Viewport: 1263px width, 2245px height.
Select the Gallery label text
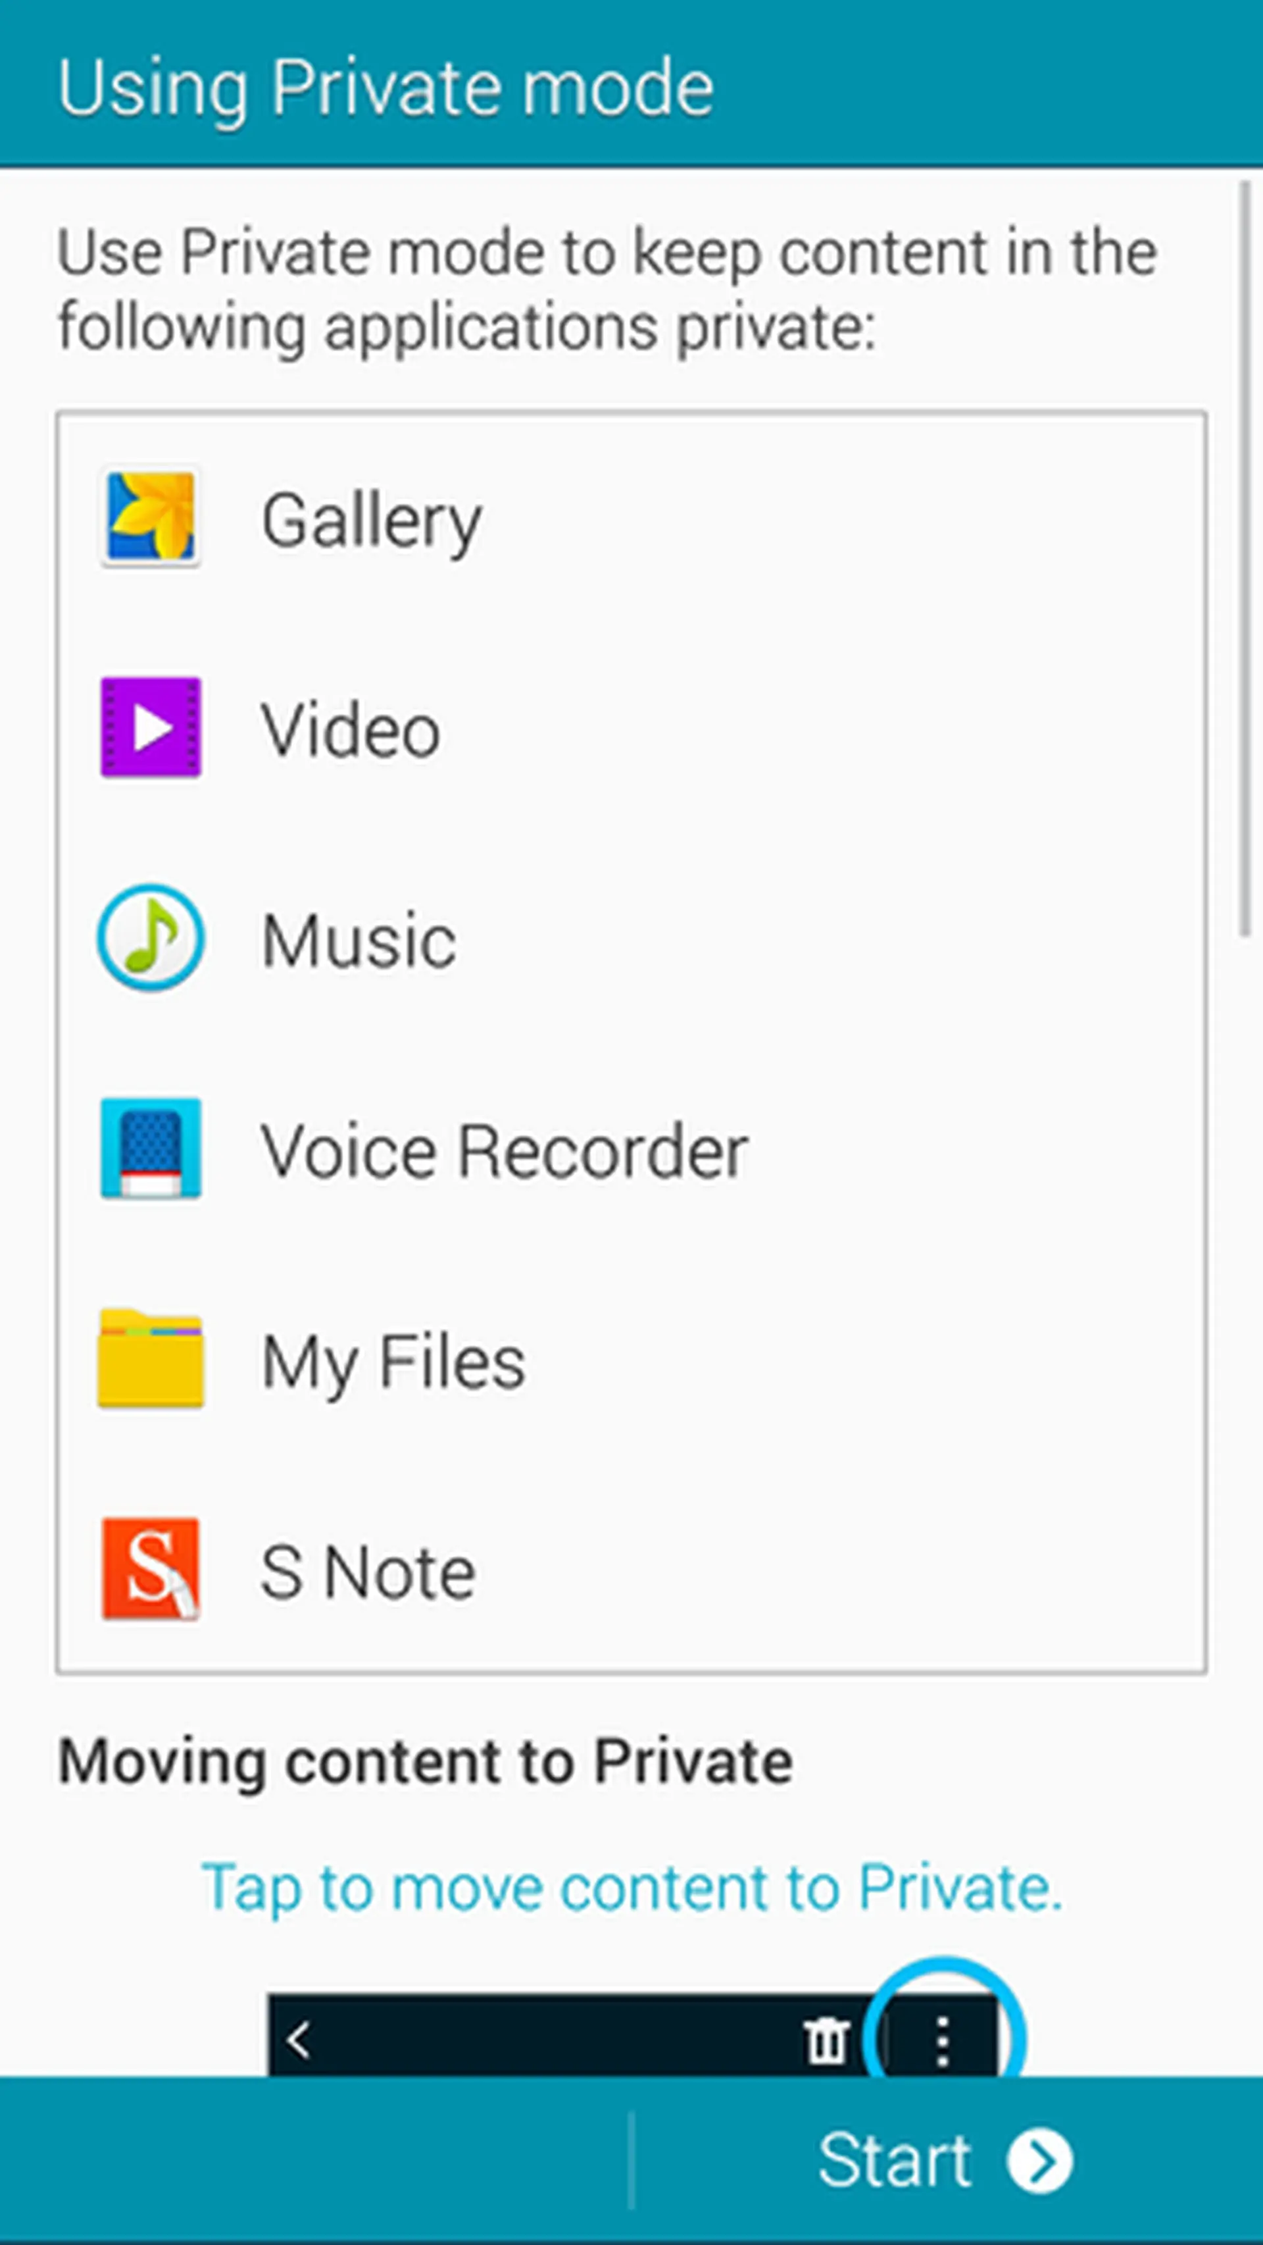[372, 522]
